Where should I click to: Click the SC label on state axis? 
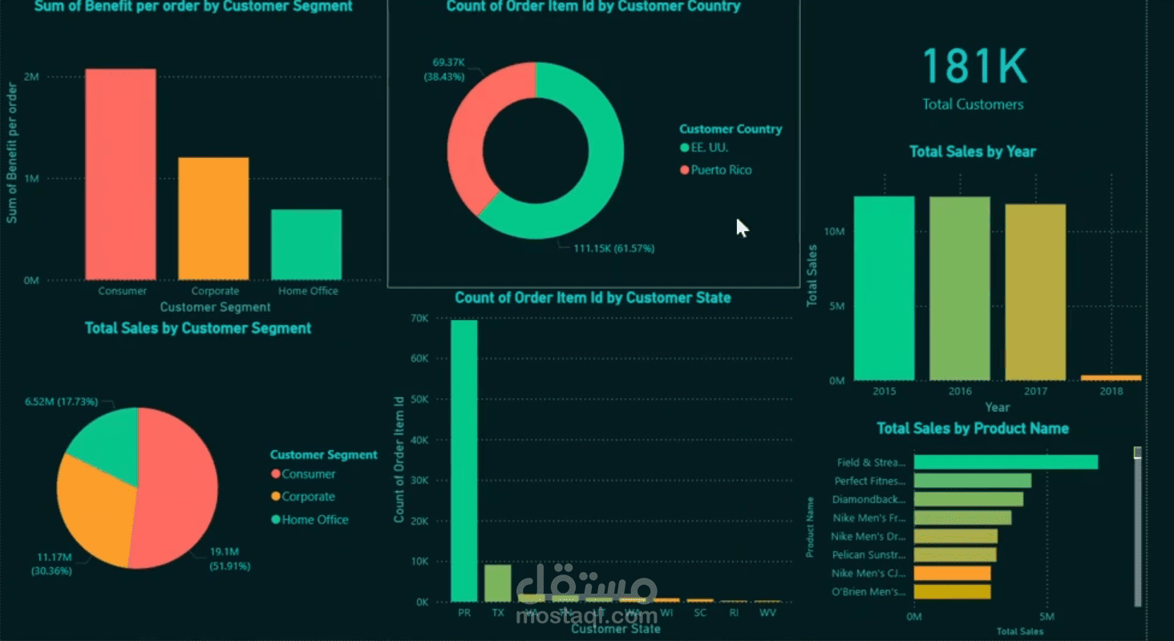(700, 614)
